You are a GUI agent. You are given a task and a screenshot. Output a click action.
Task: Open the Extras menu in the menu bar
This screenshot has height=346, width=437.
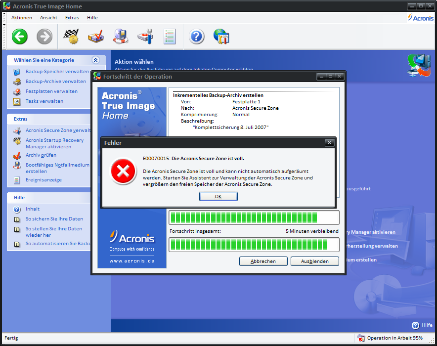(72, 18)
